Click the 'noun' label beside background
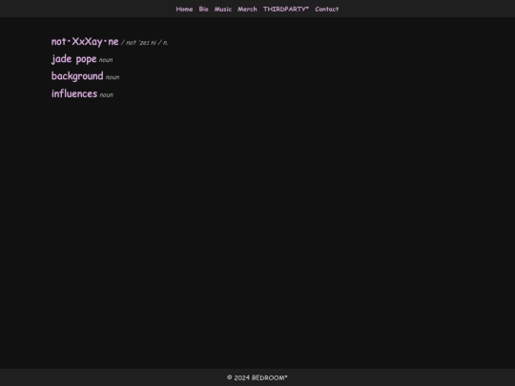Screen dimensions: 515x386 pyautogui.click(x=113, y=77)
